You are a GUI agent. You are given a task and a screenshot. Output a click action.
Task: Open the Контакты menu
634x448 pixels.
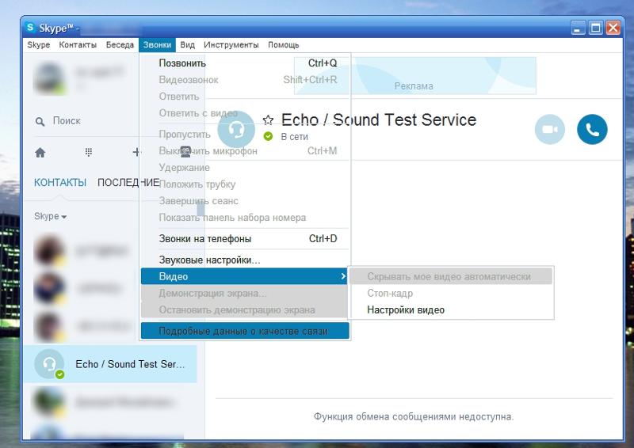78,45
